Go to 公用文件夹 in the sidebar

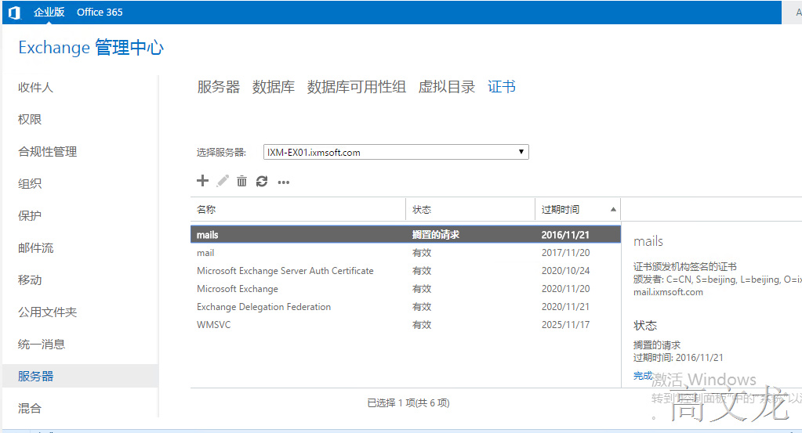pos(47,312)
